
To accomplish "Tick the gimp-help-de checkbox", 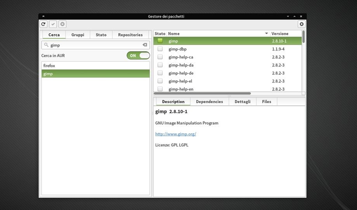I will 160,73.
